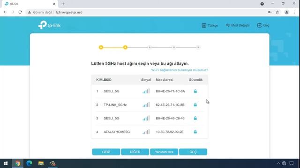Click MAC address B0-4E-26-71-1C-8A
The width and height of the screenshot is (300, 168).
point(170,91)
